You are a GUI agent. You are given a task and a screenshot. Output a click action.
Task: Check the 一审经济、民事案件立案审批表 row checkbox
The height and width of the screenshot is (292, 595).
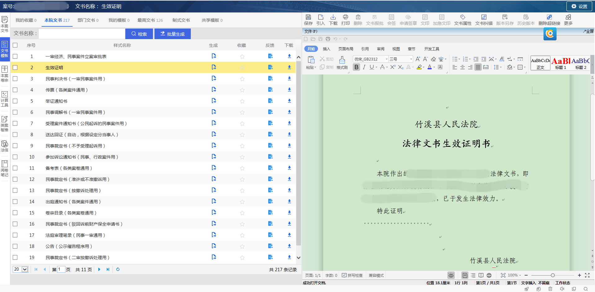pos(15,56)
